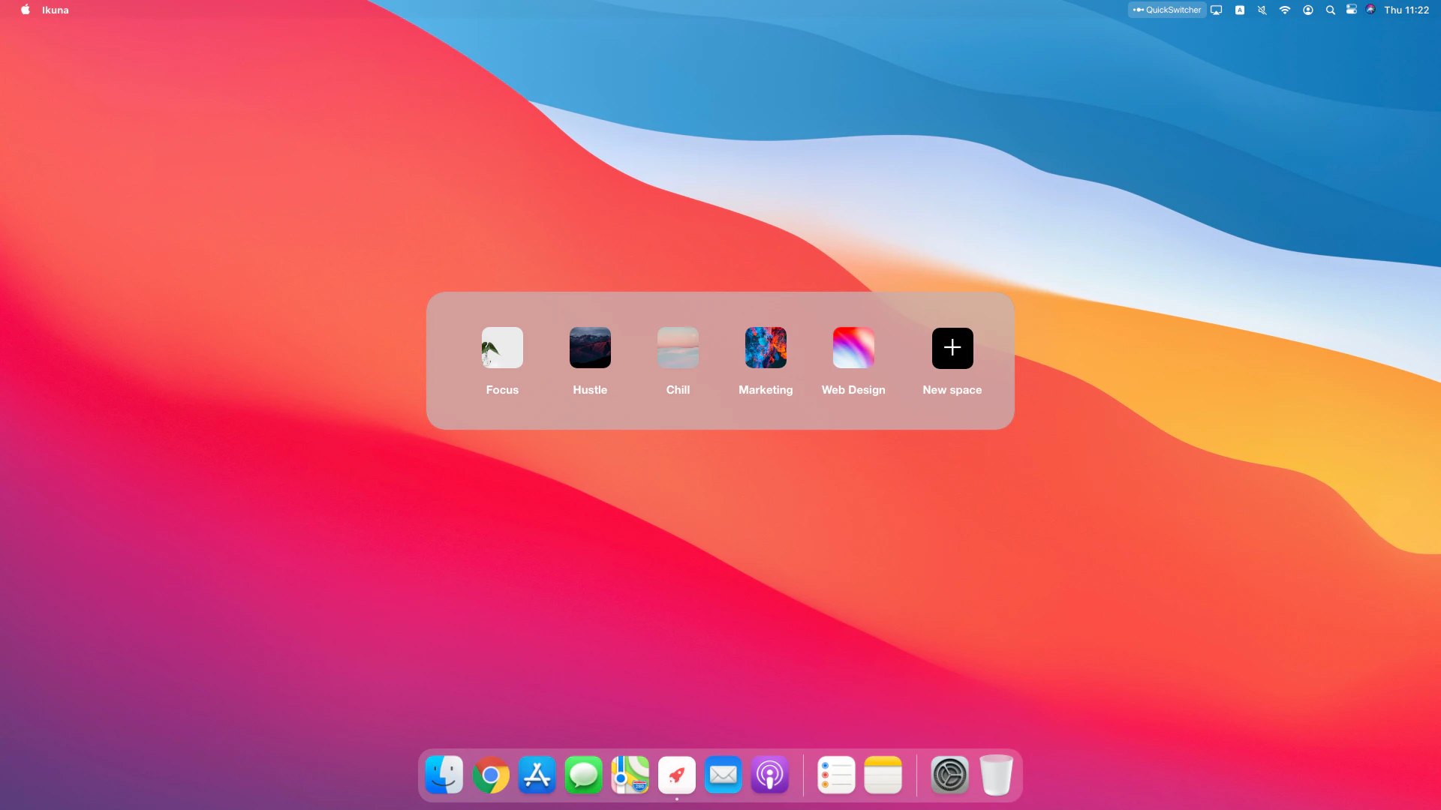The width and height of the screenshot is (1441, 810).
Task: Select the Marketing space icon
Action: coord(766,347)
